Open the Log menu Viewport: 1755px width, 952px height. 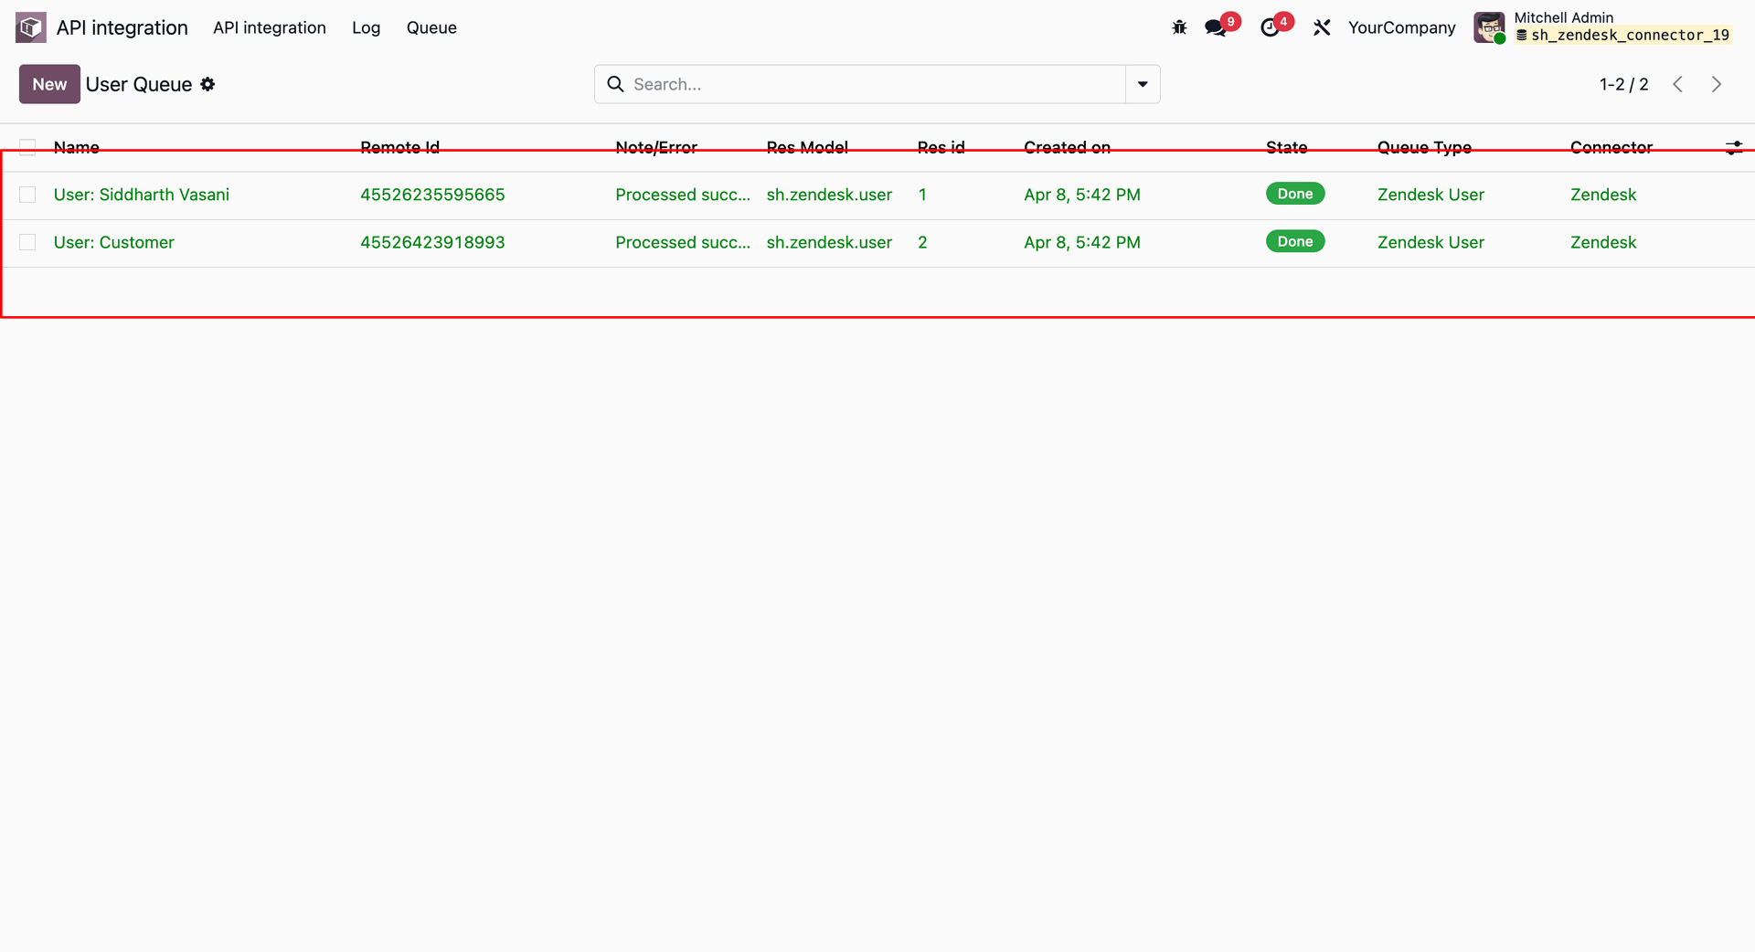[366, 27]
